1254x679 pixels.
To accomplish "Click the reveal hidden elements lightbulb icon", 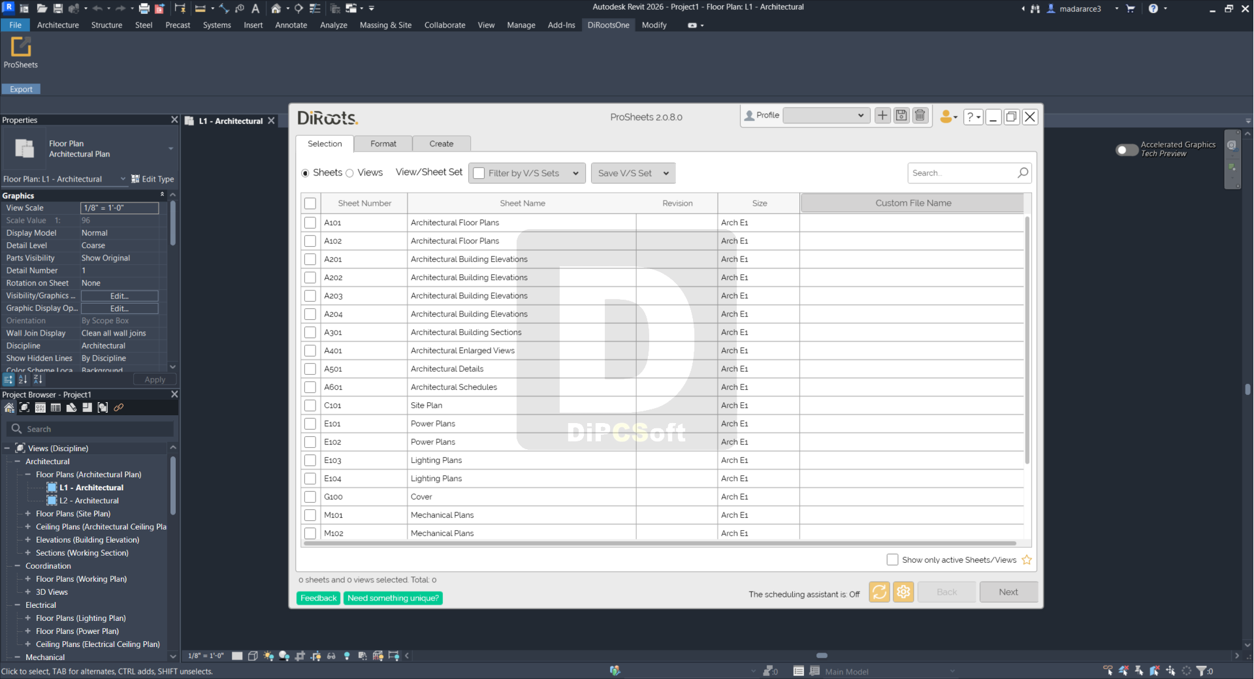I will click(347, 656).
